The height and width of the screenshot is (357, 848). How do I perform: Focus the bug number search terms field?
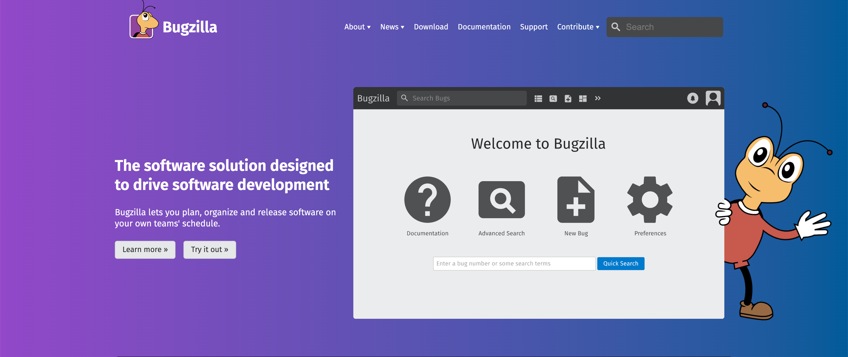point(514,263)
